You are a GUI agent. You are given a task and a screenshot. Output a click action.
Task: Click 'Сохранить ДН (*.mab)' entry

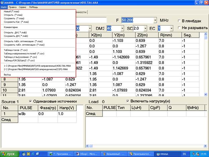[x=16, y=36]
